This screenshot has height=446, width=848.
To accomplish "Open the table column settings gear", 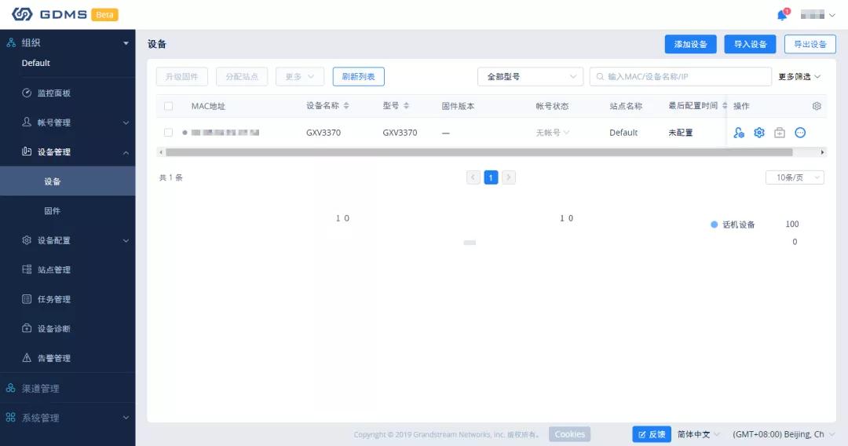I will pos(817,106).
